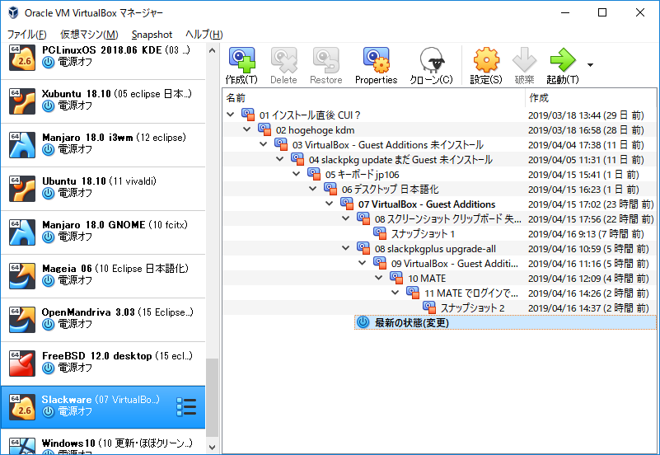Select Manjaro 18.0 GNOME machine icon
The image size is (660, 455).
click(22, 232)
